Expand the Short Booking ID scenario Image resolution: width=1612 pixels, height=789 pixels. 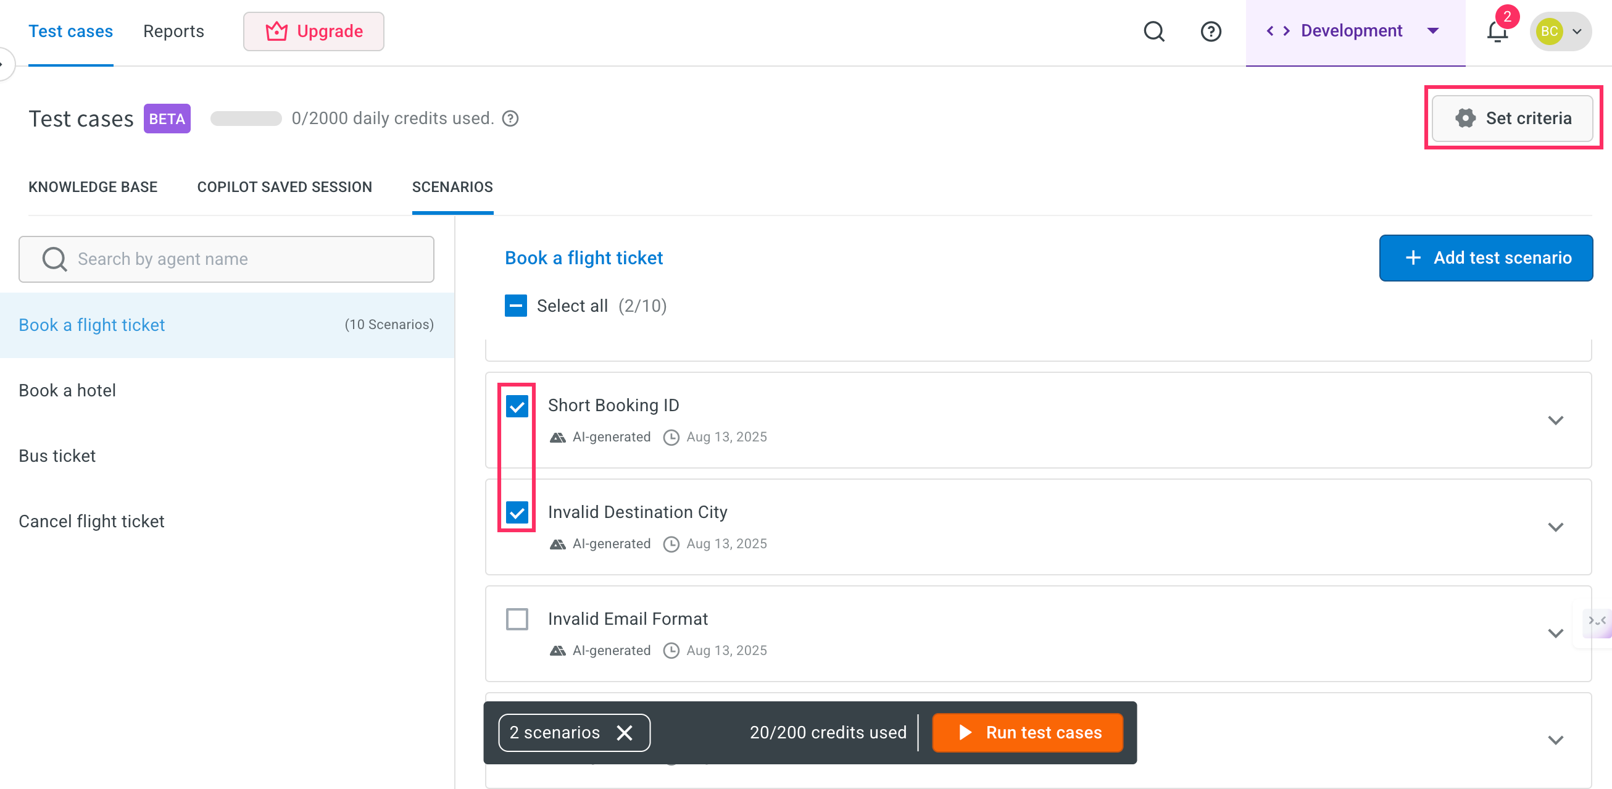click(x=1556, y=420)
